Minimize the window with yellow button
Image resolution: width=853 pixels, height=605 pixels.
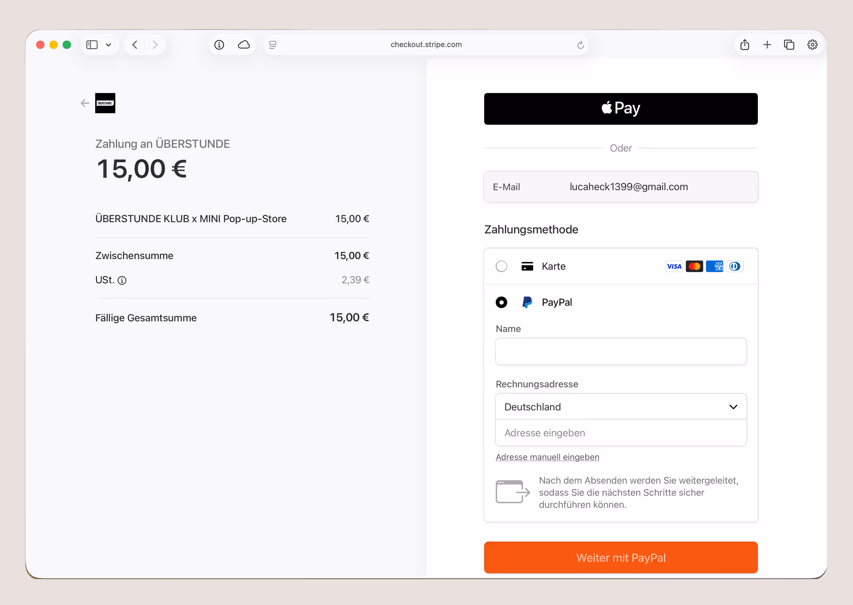(54, 45)
